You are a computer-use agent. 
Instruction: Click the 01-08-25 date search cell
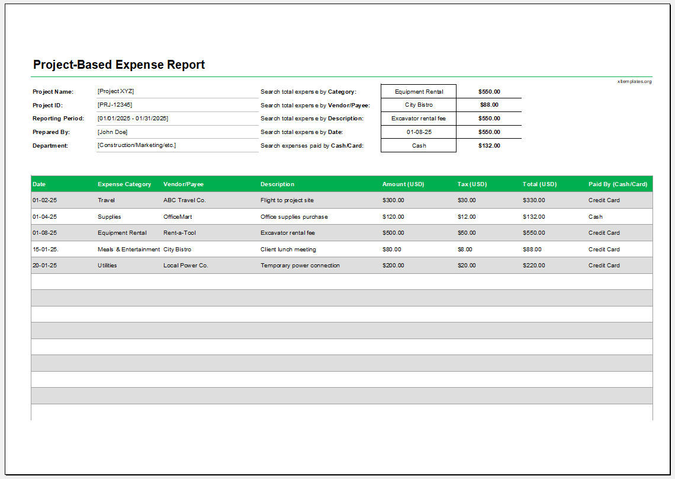coord(419,132)
